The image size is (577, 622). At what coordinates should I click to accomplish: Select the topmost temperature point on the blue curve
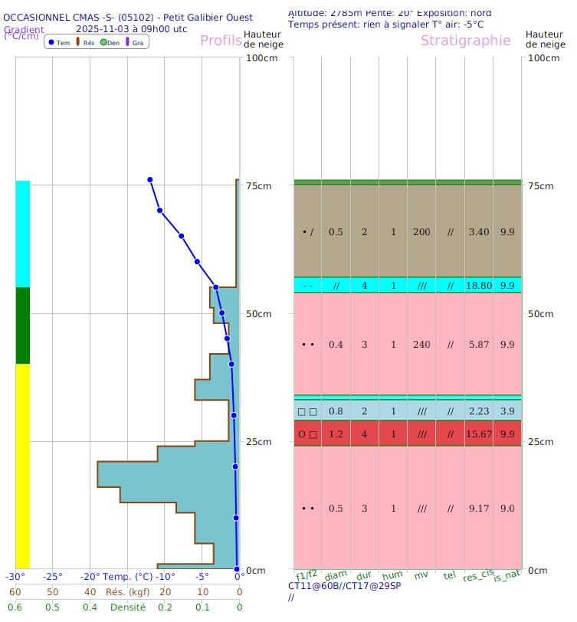coord(150,179)
